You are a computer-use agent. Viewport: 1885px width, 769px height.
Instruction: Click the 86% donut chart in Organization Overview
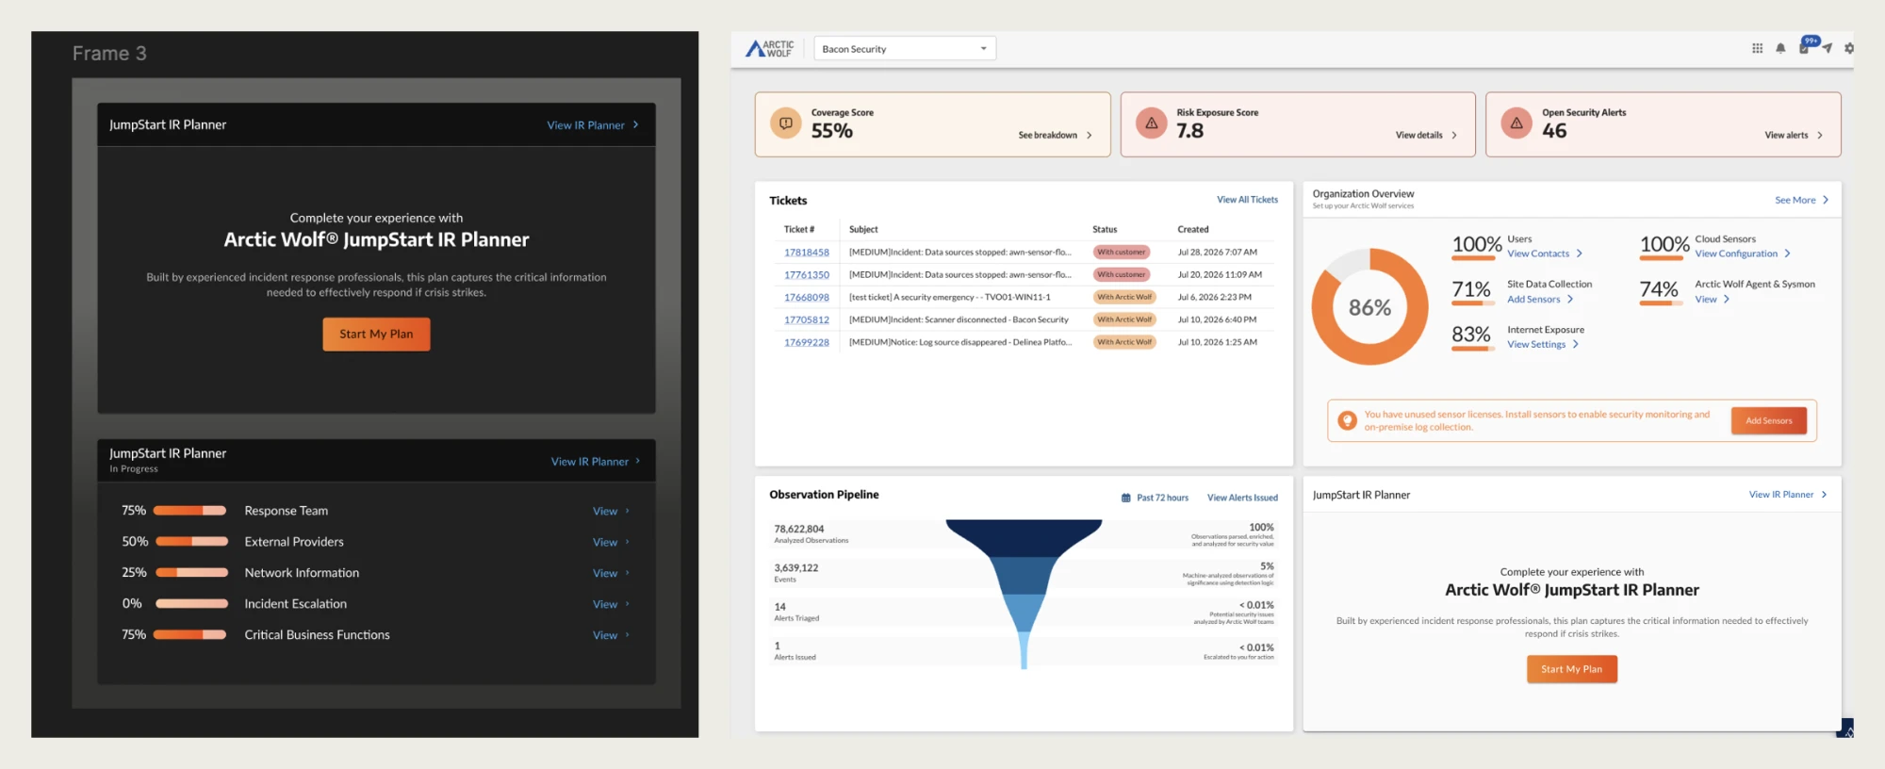pos(1369,306)
